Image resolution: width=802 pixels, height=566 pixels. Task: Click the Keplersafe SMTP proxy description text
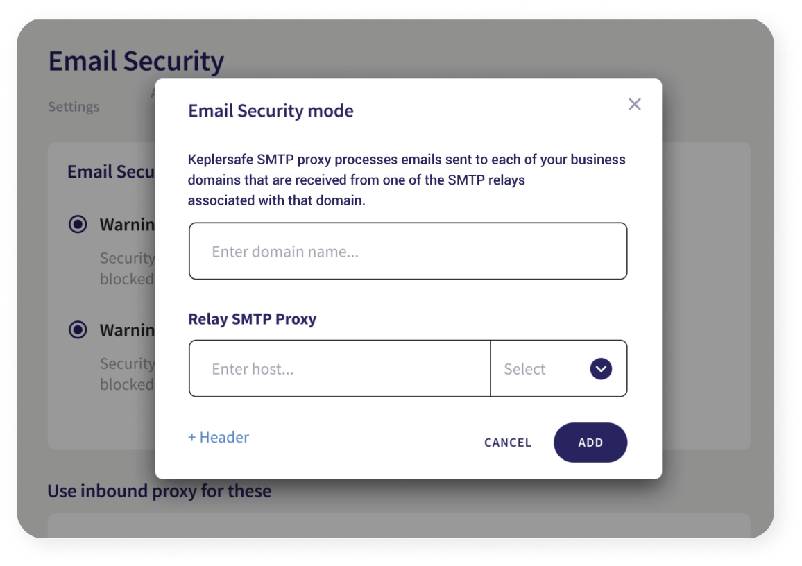point(407,180)
